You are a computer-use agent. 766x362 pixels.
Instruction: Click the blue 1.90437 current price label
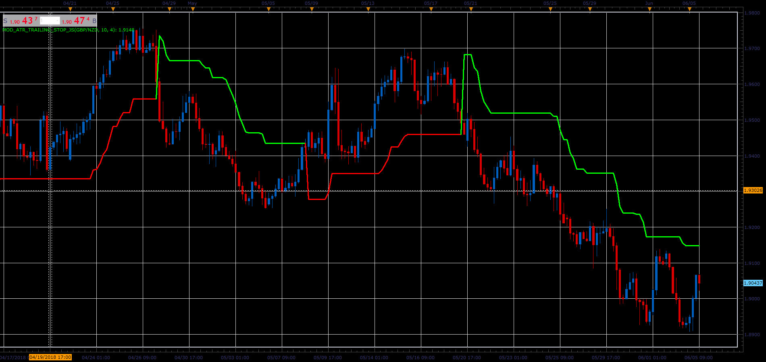753,283
